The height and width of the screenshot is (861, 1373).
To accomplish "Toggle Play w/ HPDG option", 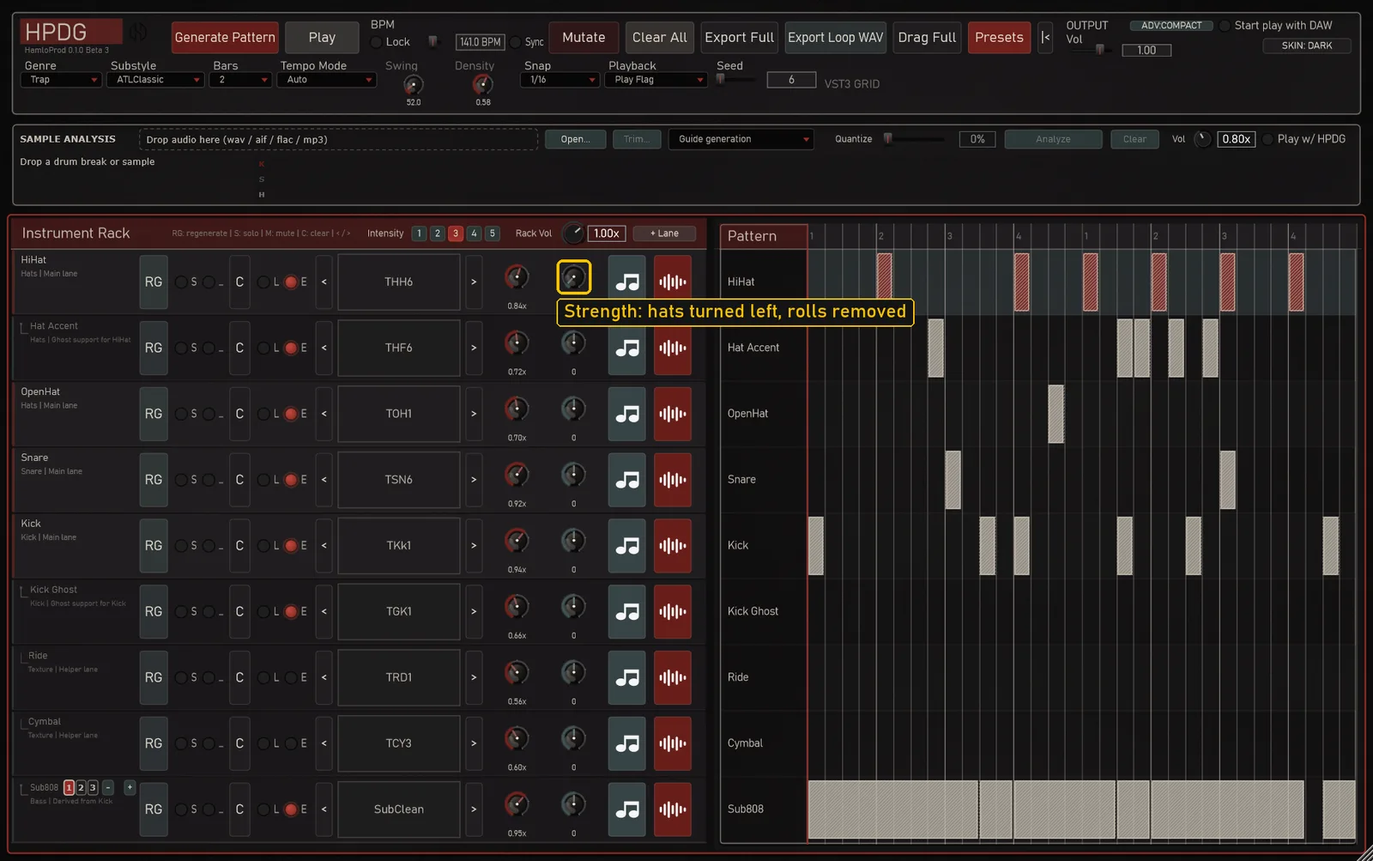I will pos(1267,139).
